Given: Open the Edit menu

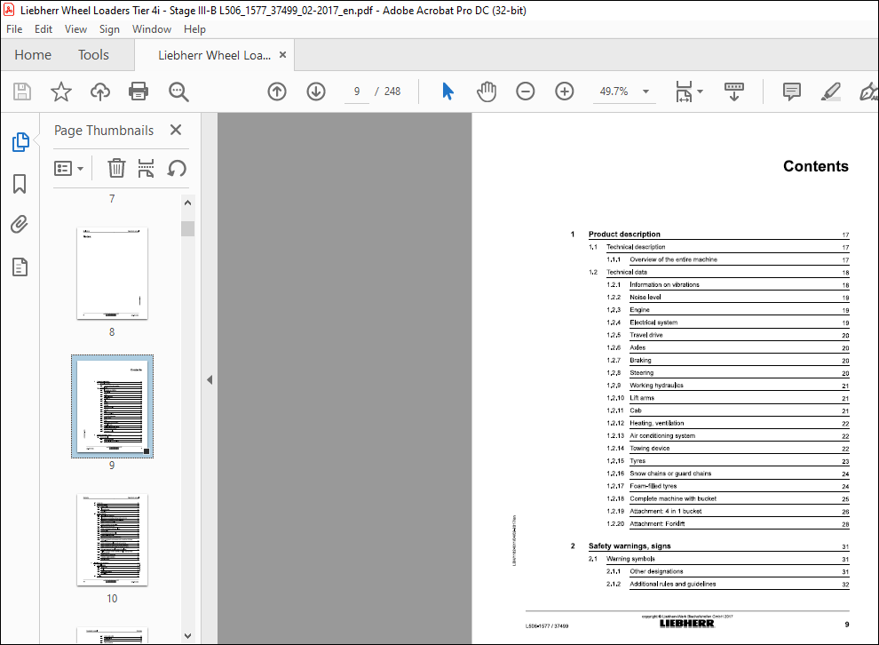Looking at the screenshot, I should point(44,29).
